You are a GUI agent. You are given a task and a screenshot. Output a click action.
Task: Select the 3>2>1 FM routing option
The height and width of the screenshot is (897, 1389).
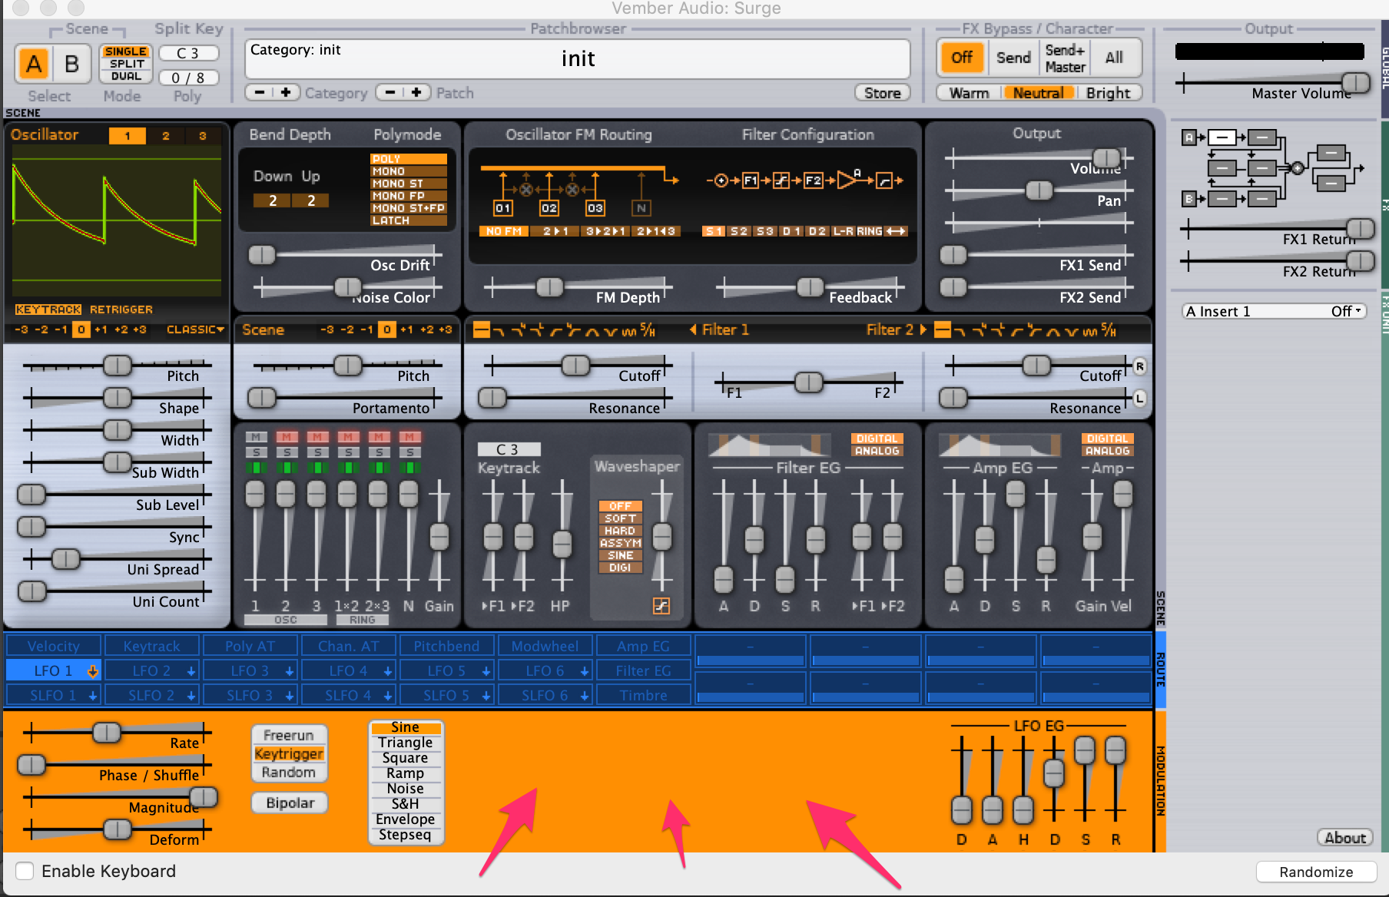coord(606,231)
